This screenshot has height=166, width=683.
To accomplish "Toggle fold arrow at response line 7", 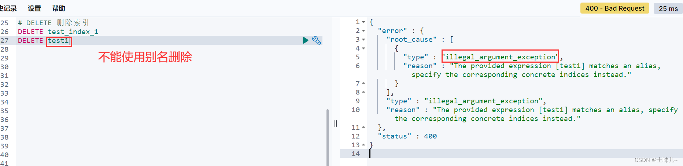I will point(363,84).
